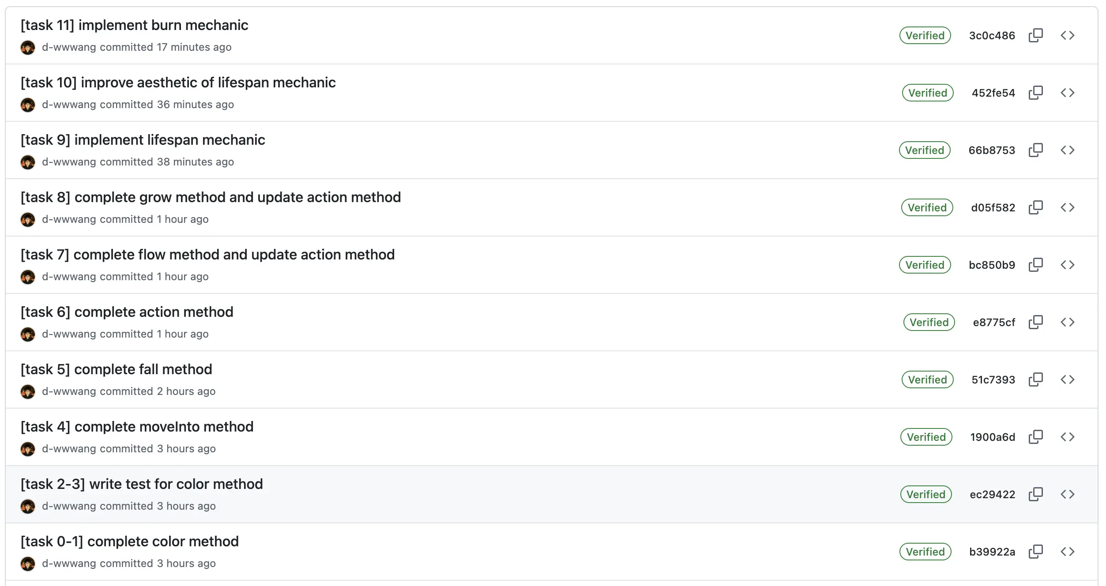Screen dimensions: 1106x586
Task: Open commit details via hash 66b8753
Action: [992, 150]
